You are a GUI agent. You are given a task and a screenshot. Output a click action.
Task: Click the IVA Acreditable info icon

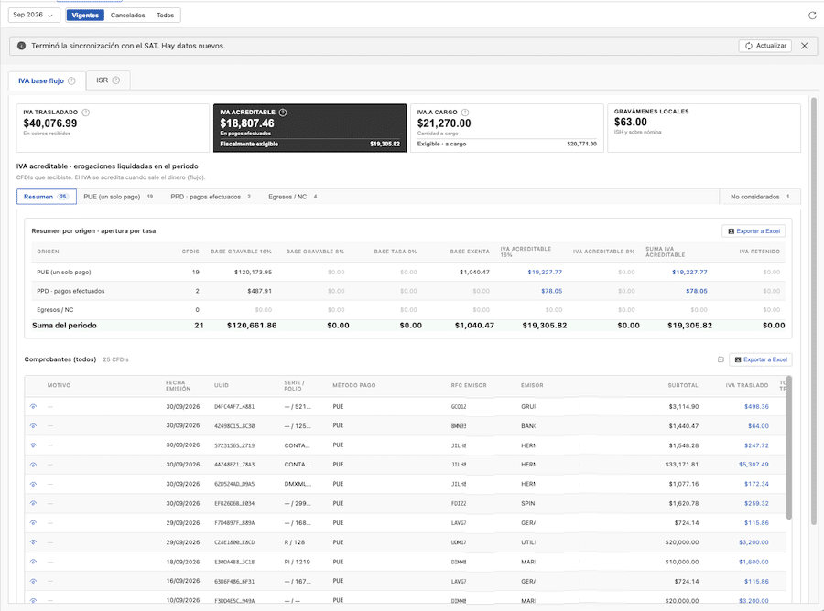click(283, 113)
